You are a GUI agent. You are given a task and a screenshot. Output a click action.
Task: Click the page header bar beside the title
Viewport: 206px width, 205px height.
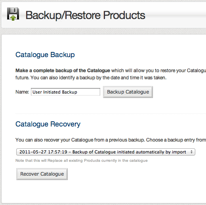175,15
